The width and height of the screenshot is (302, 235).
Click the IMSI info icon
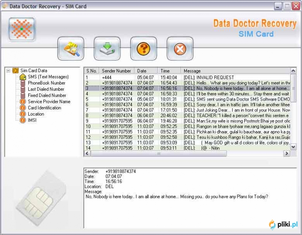pos(23,120)
